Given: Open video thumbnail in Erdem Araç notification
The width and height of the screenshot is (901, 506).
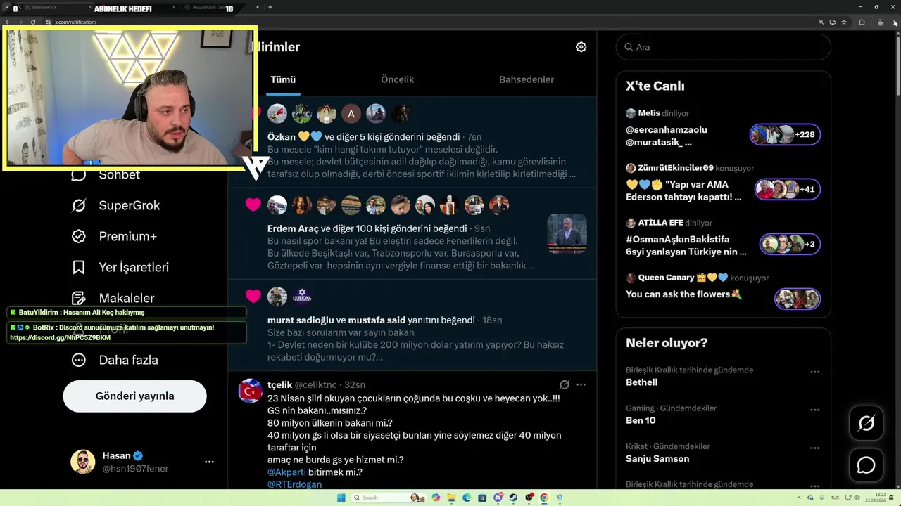Looking at the screenshot, I should [x=567, y=233].
